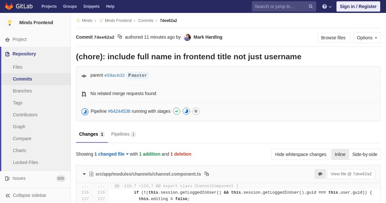Open the top bar Help link
The height and width of the screenshot is (203, 386).
coord(110,6)
